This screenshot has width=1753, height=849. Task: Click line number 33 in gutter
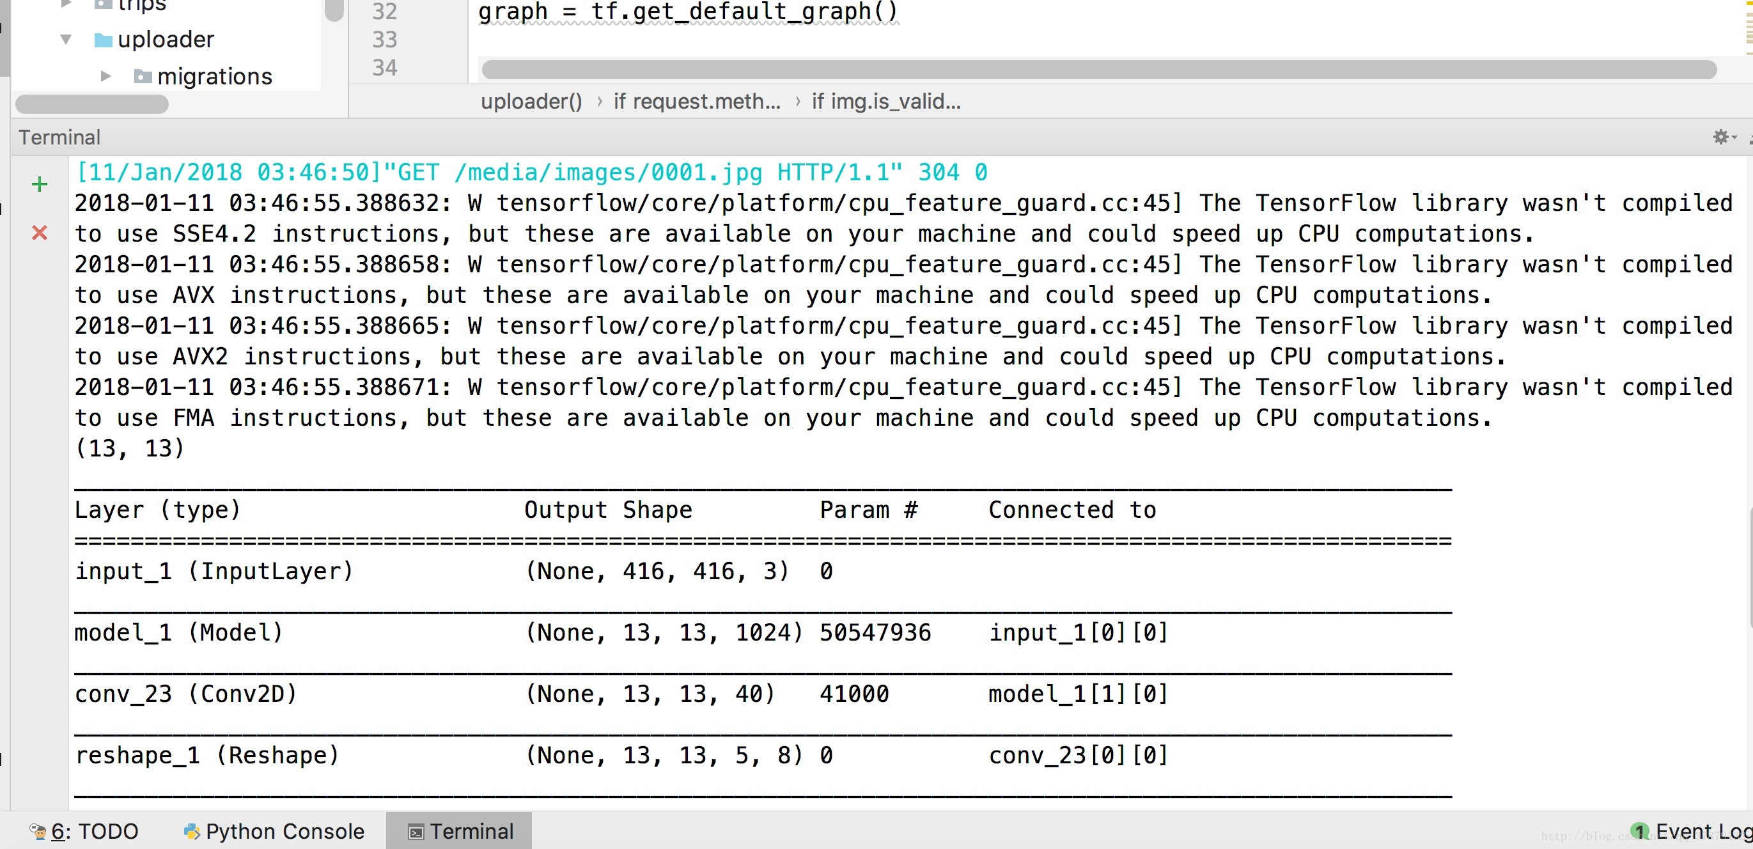[x=384, y=40]
